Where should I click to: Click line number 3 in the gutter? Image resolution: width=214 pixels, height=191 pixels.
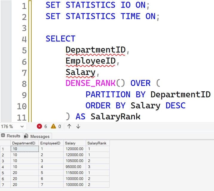coord(24,28)
